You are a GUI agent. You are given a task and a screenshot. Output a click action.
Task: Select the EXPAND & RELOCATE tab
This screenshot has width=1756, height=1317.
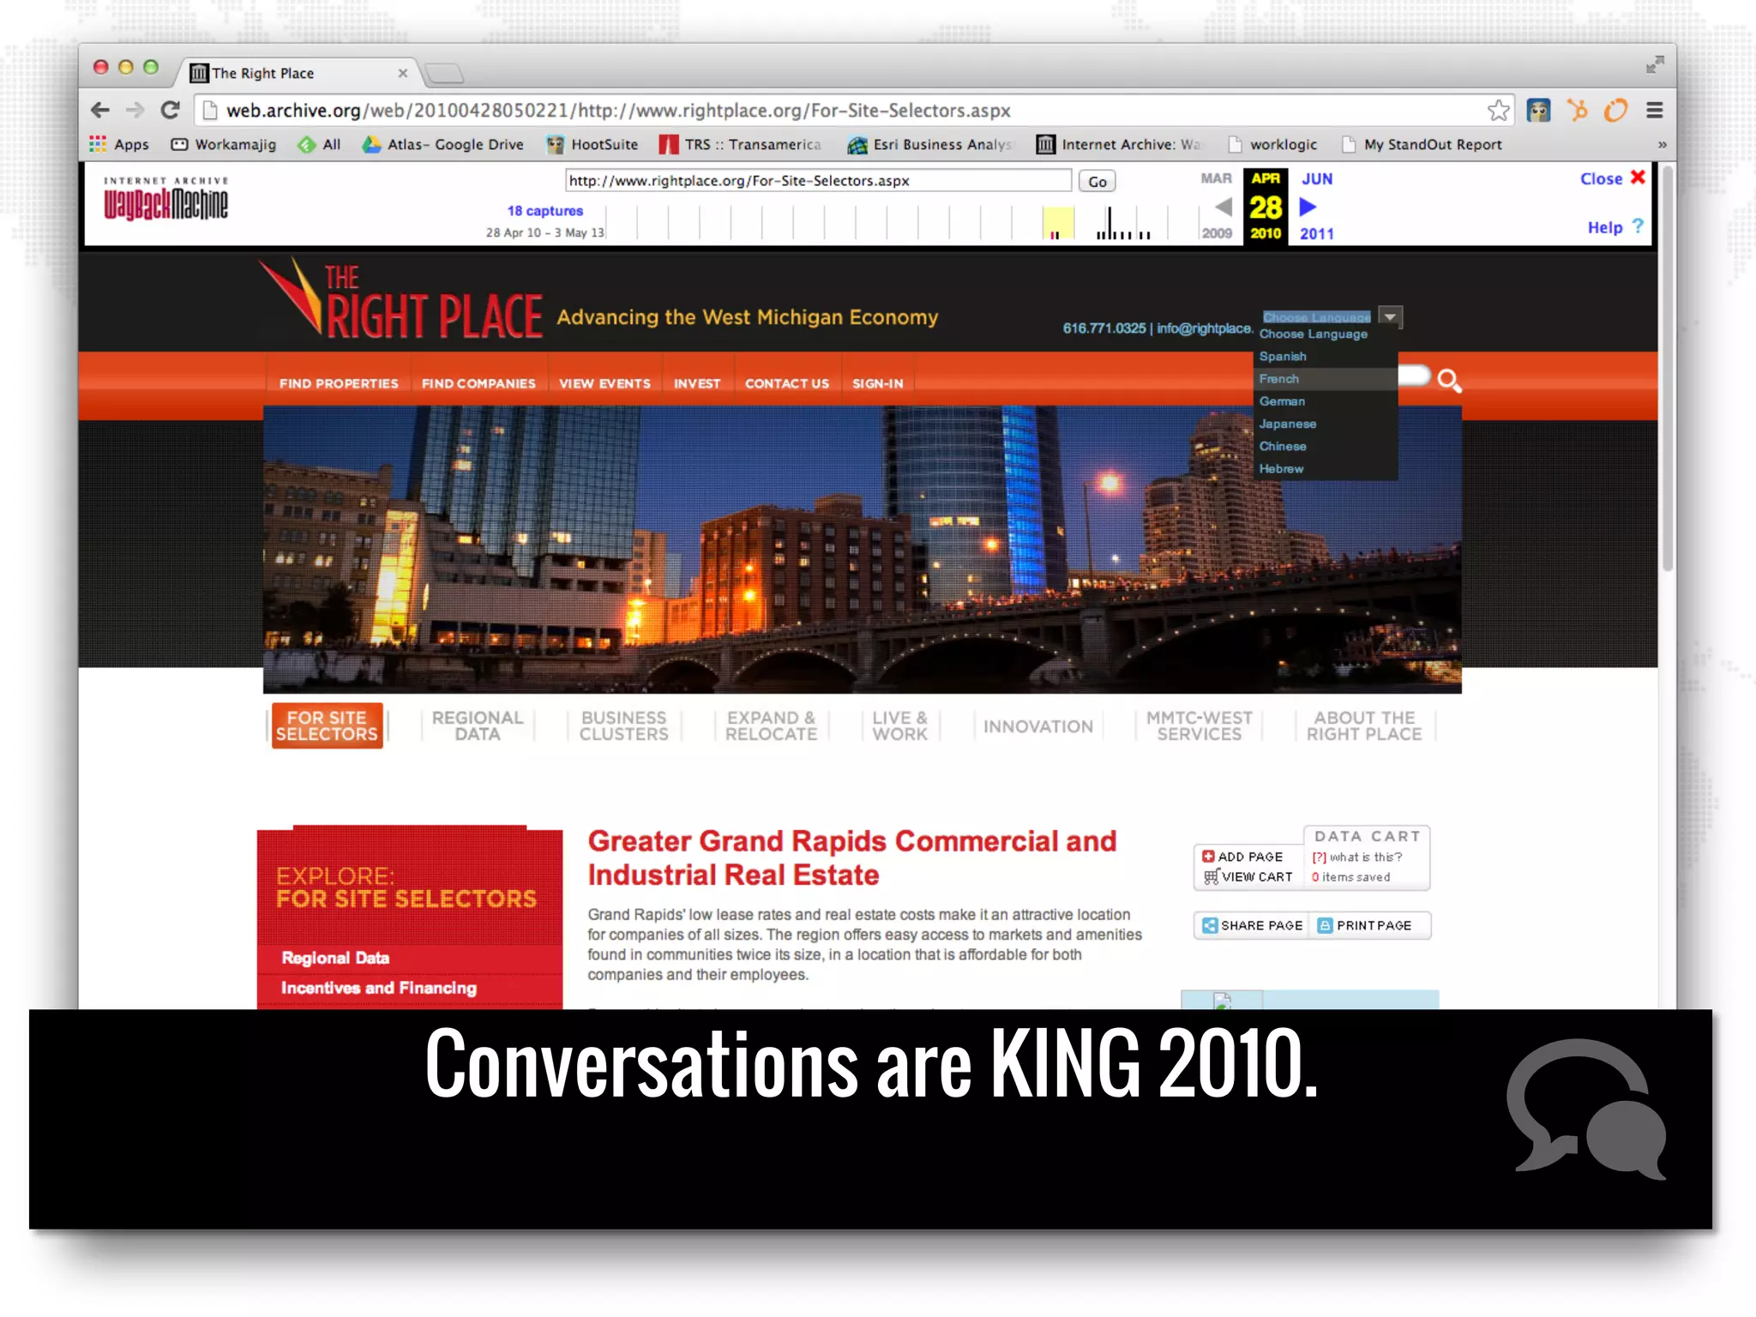(x=771, y=726)
